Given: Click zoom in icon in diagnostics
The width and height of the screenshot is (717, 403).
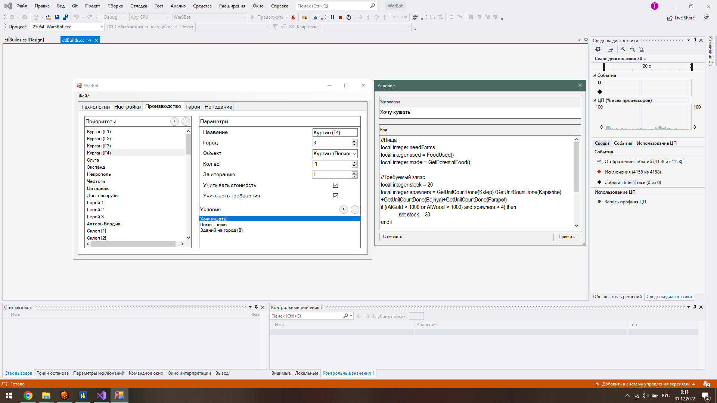Looking at the screenshot, I should pos(623,49).
